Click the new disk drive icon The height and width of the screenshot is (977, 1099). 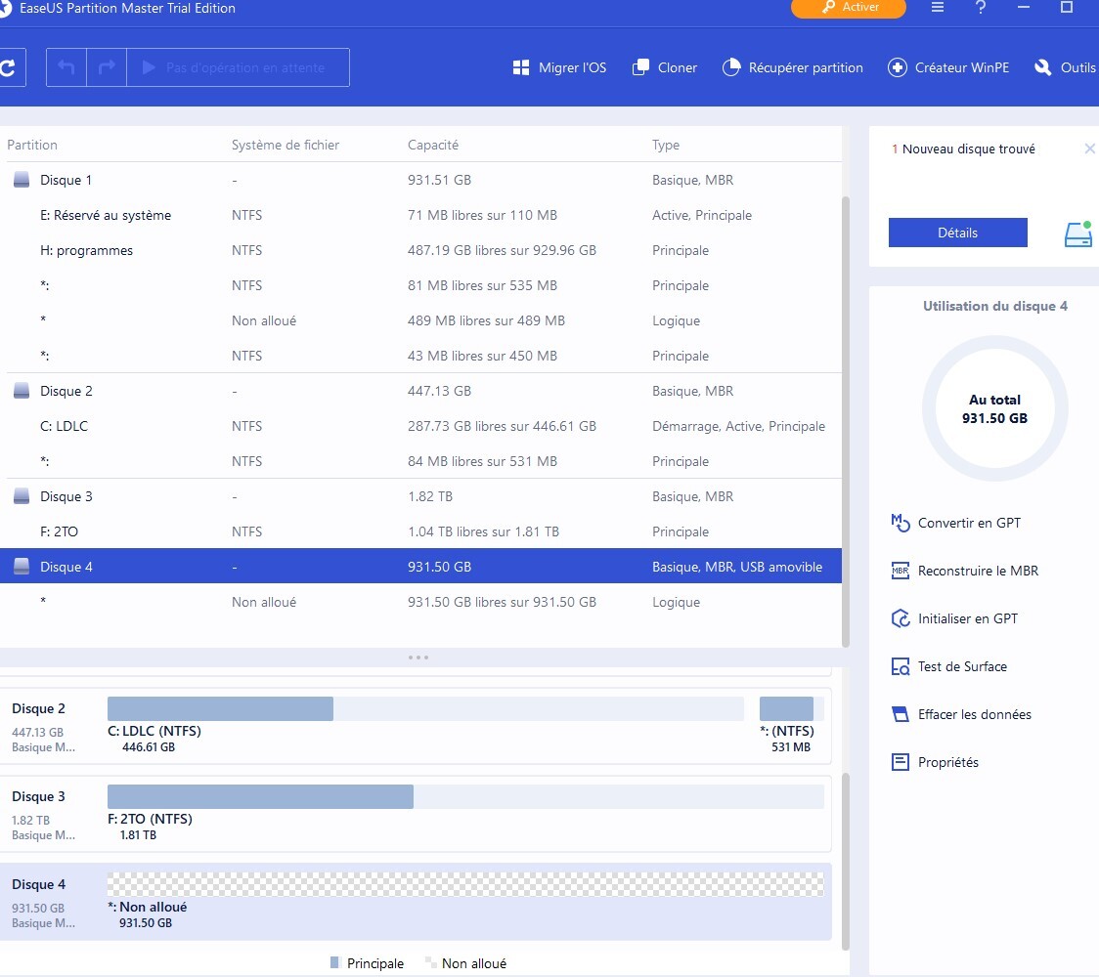pyautogui.click(x=1077, y=234)
